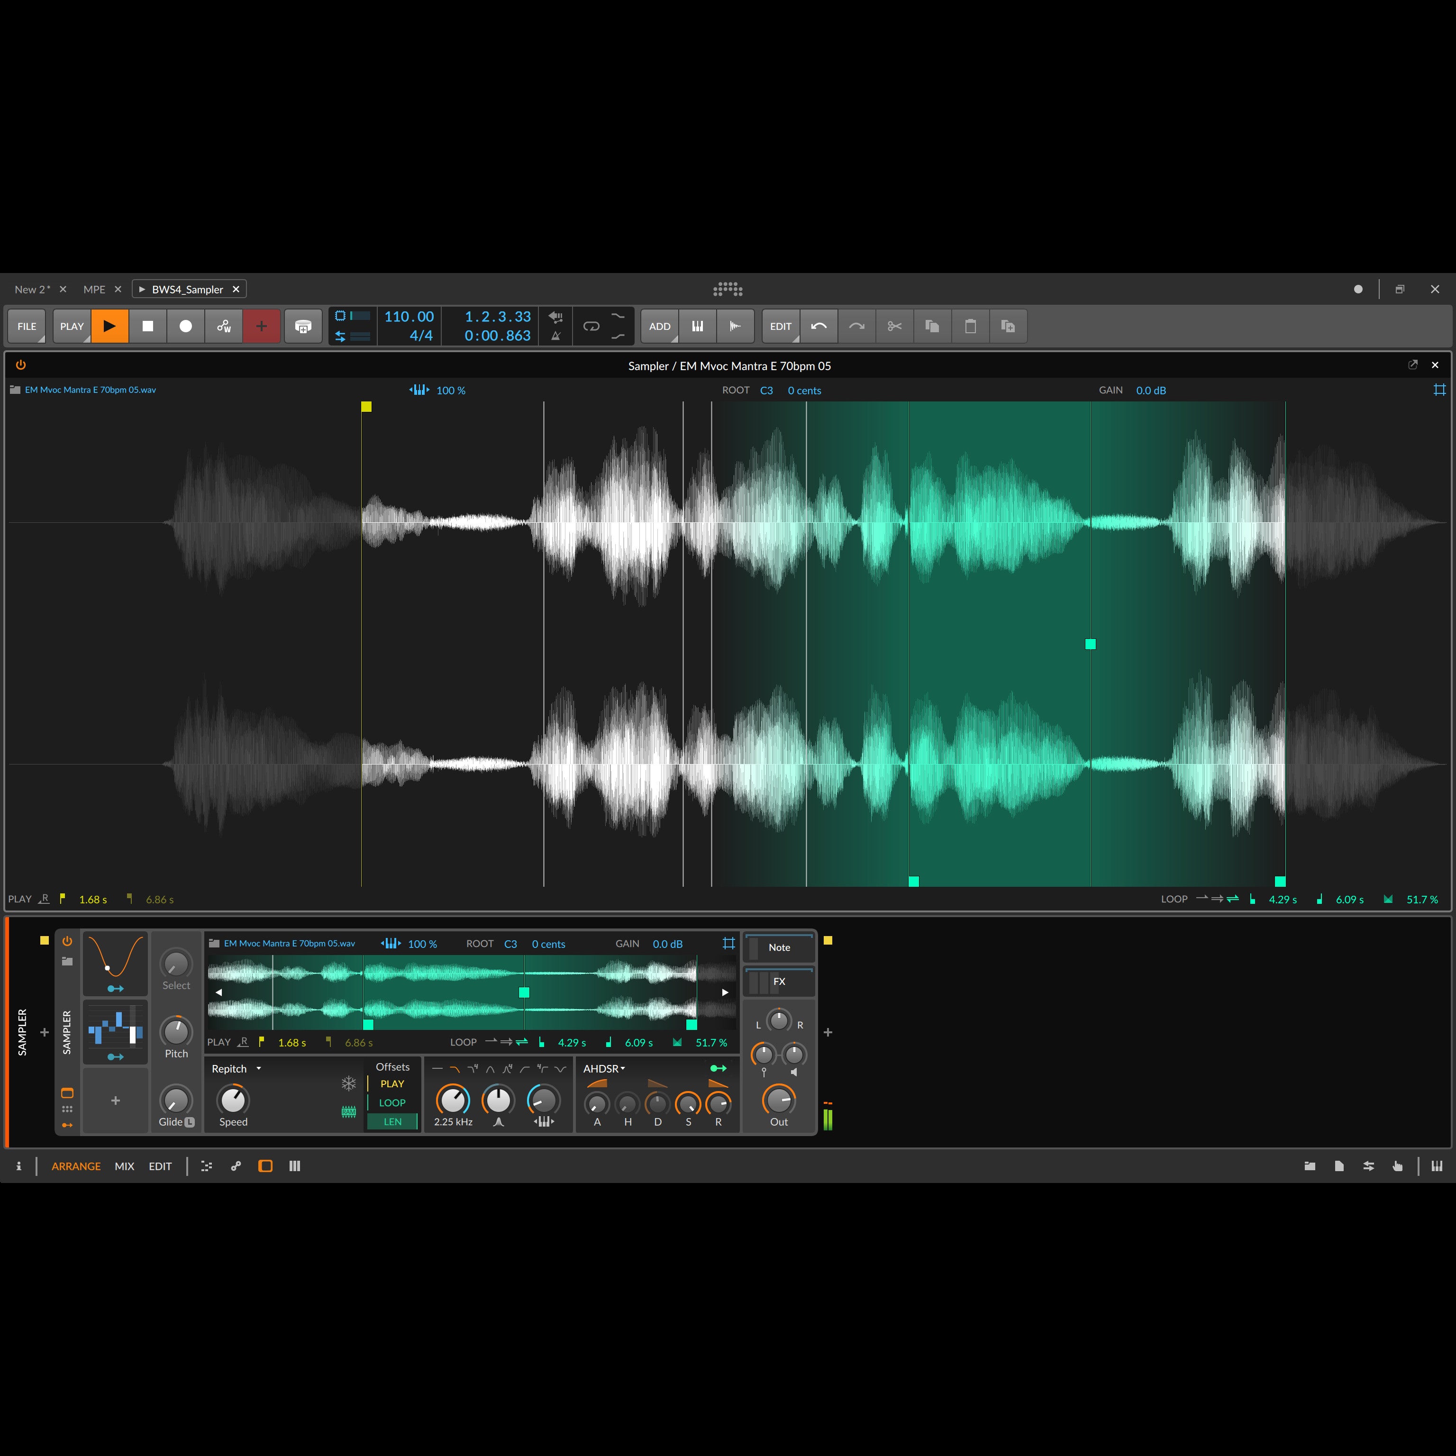Toggle the automation write icon
The width and height of the screenshot is (1456, 1456).
pos(224,326)
